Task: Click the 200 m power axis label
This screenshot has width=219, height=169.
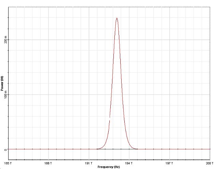Action: coord(5,40)
